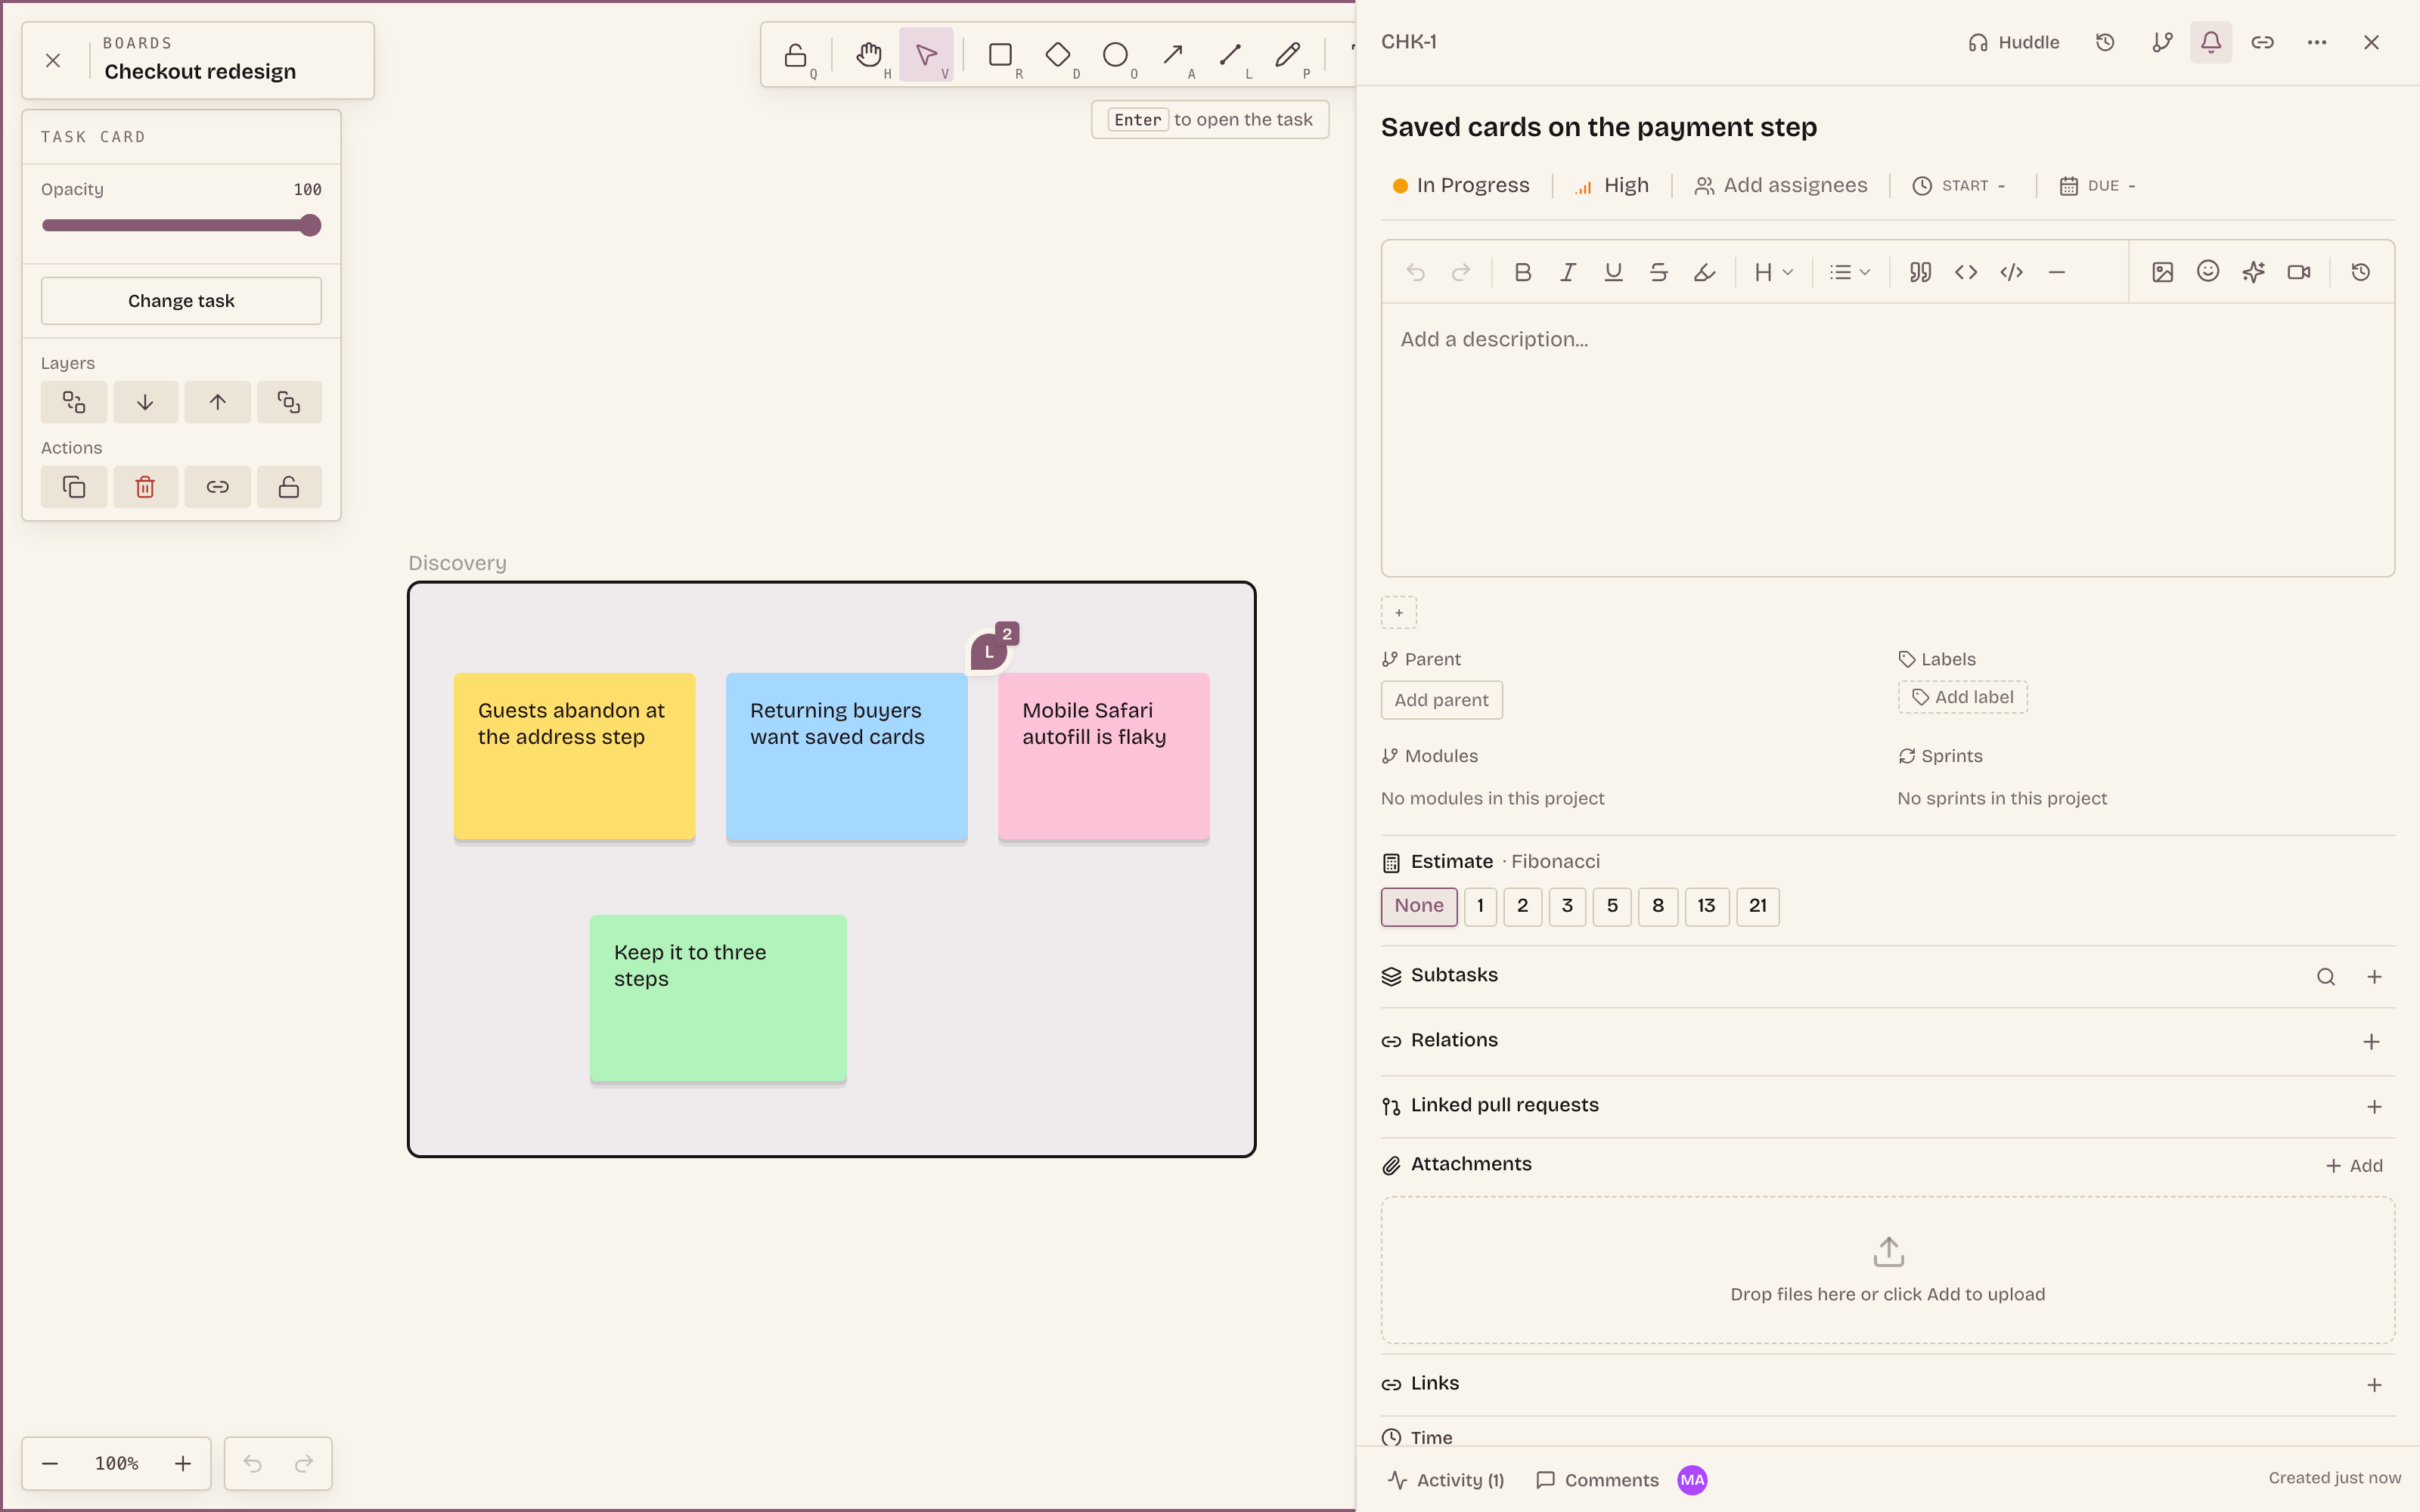Toggle strikethrough formatting
This screenshot has height=1512, width=2420.
pos(1659,272)
